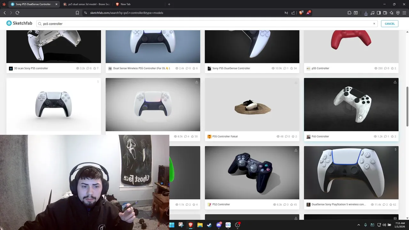This screenshot has height=230, width=409.
Task: Open File Explorer from the taskbar
Action: click(200, 225)
